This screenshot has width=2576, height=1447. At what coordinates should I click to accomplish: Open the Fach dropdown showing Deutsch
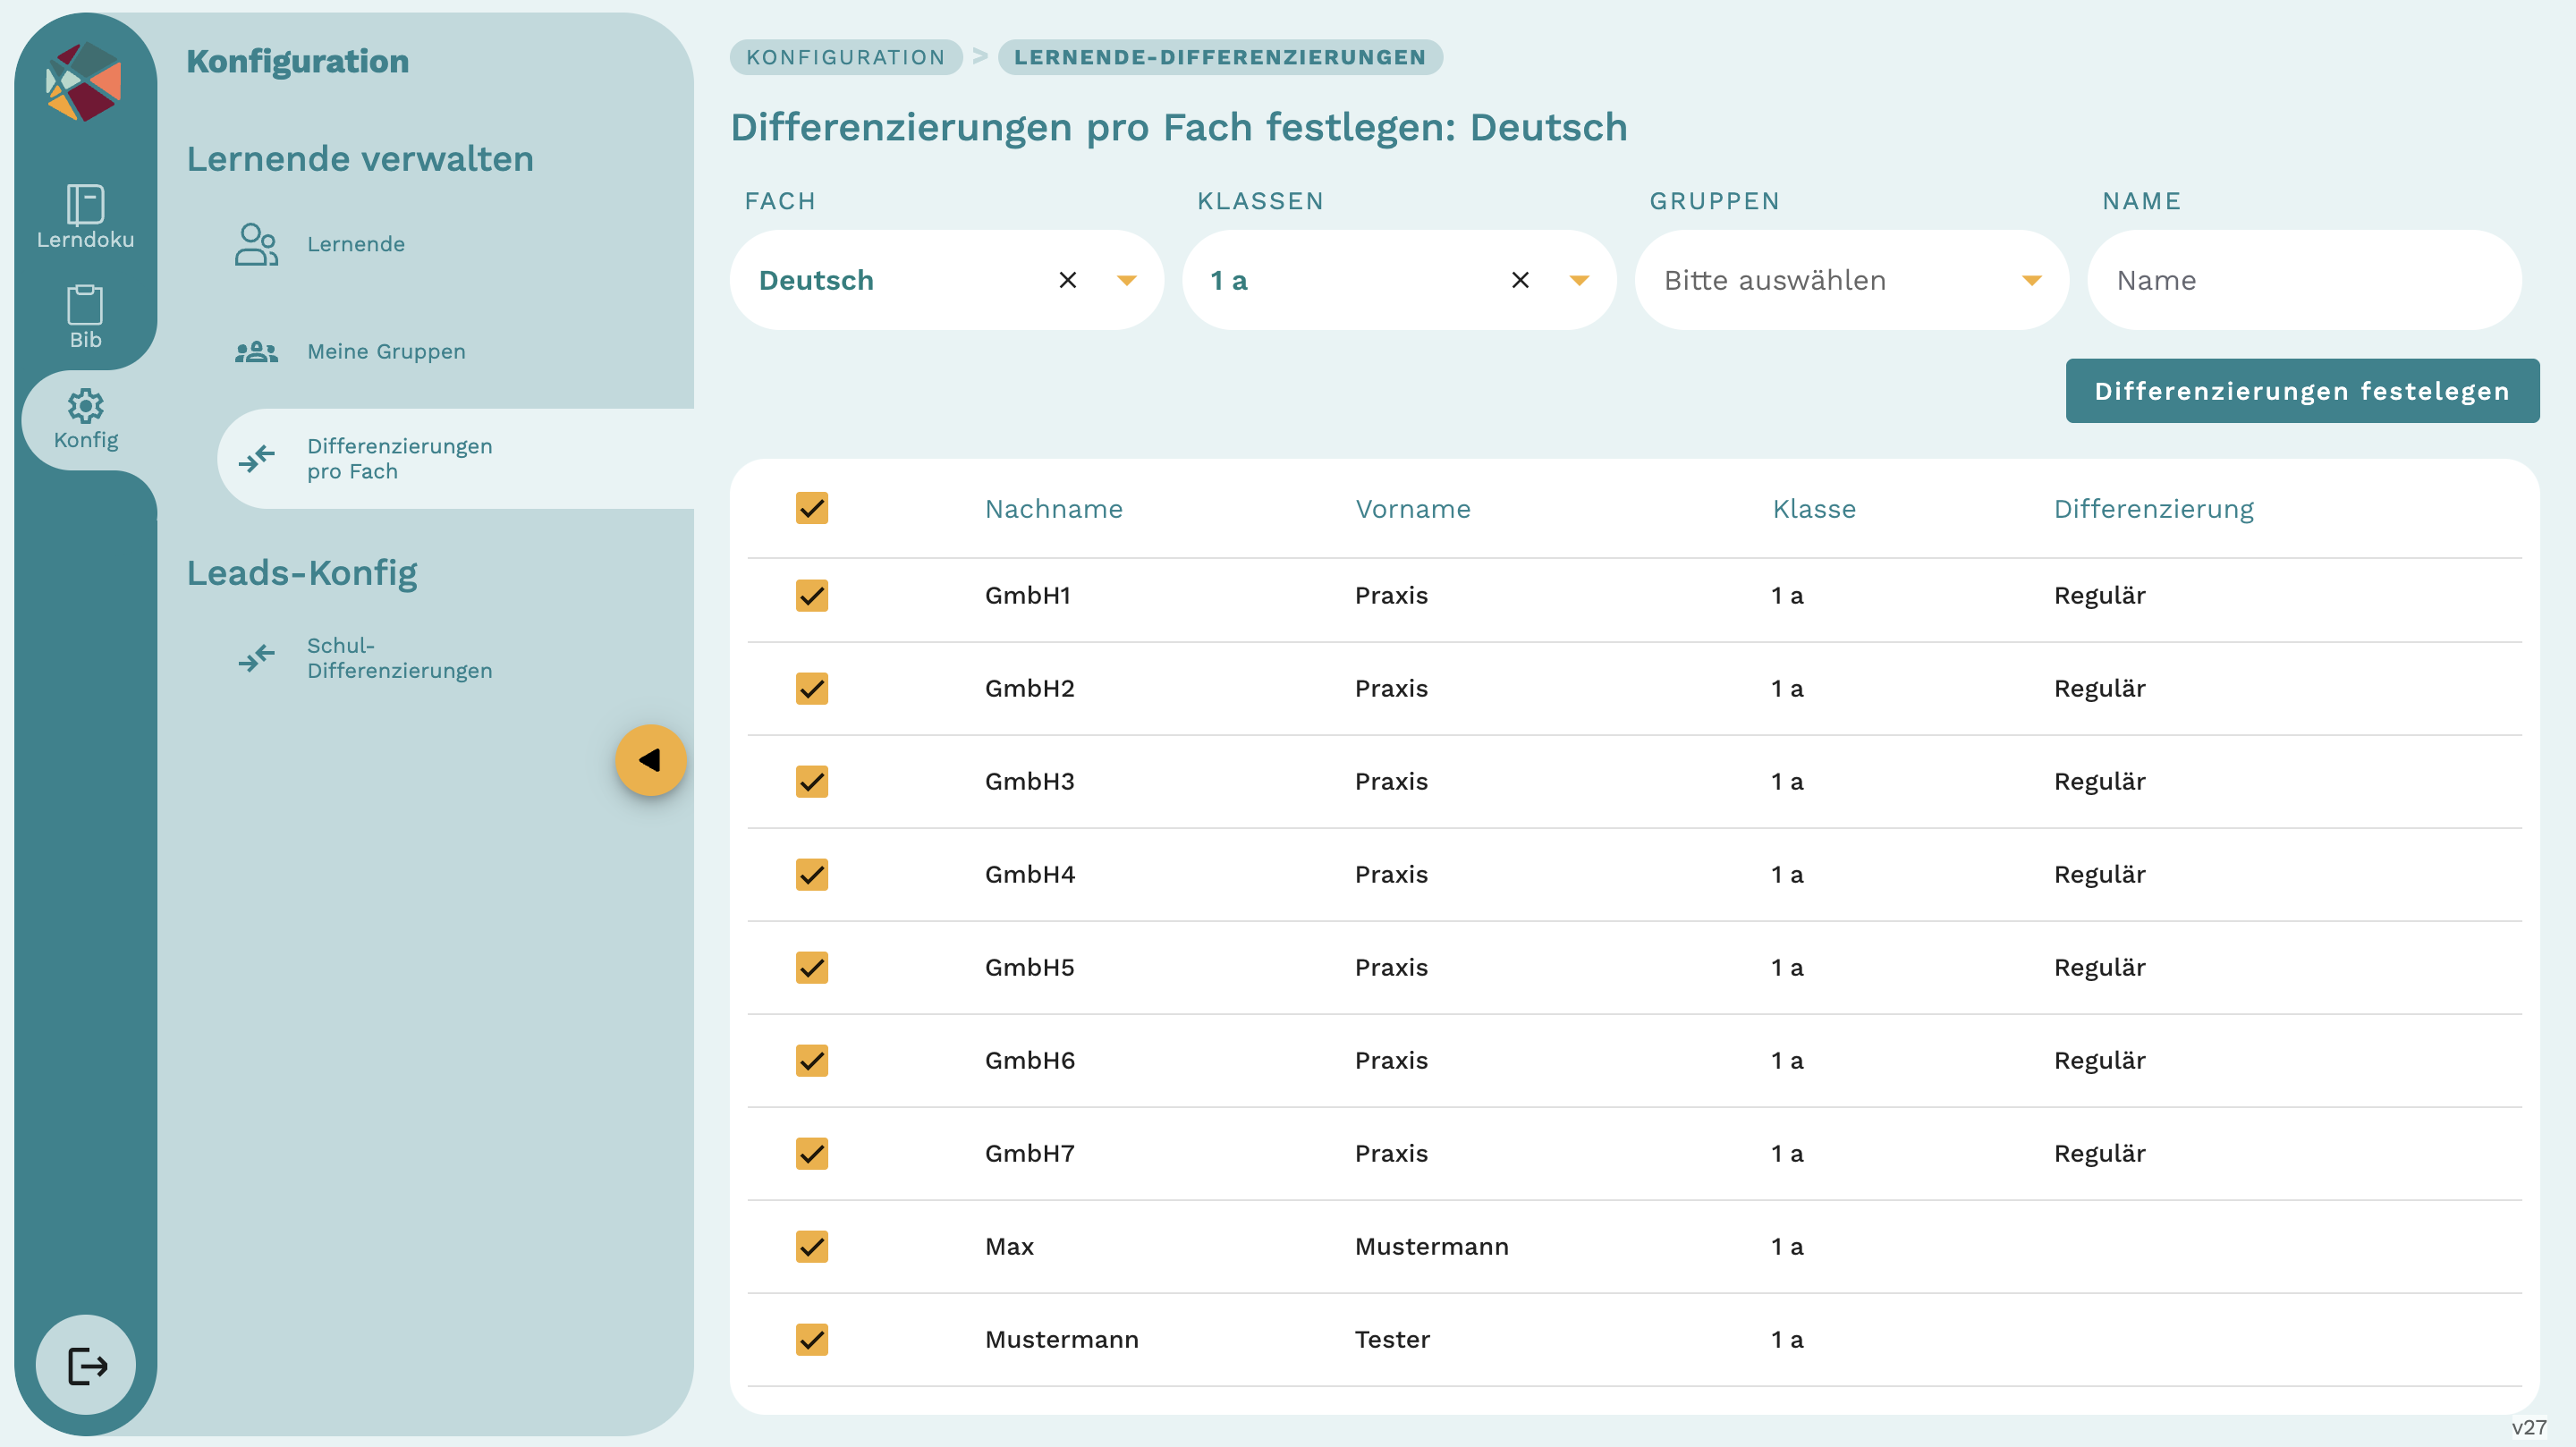click(1126, 280)
